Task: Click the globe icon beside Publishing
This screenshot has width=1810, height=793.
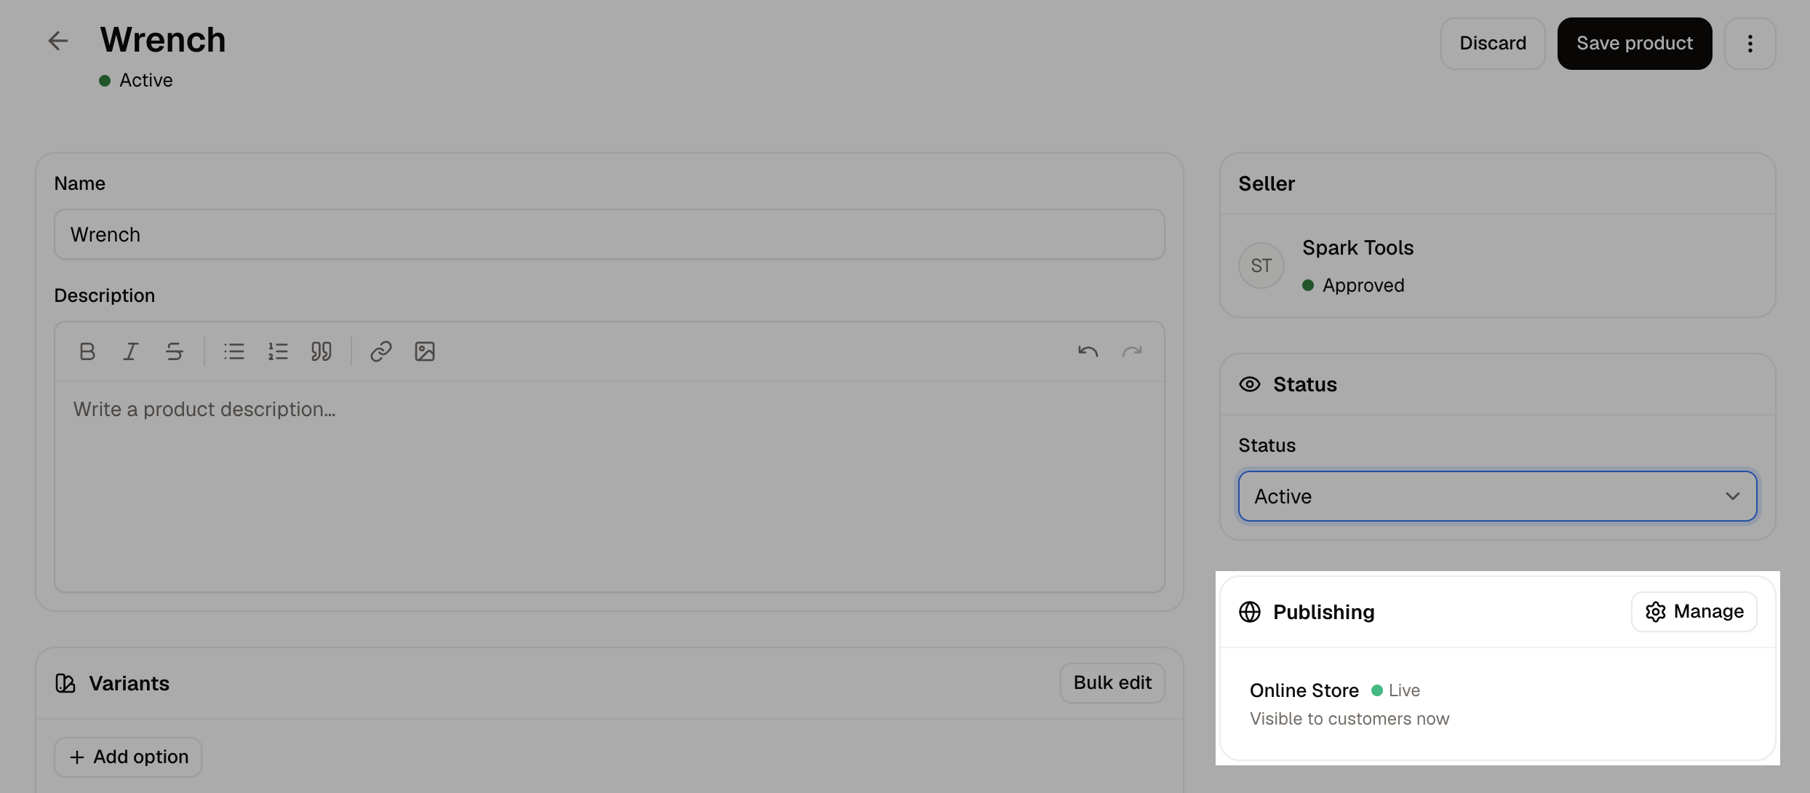Action: 1250,612
